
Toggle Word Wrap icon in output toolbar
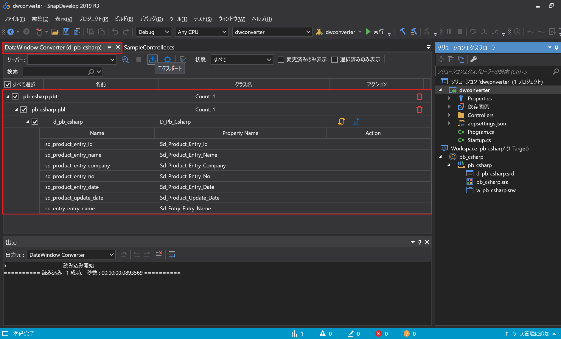tap(172, 254)
